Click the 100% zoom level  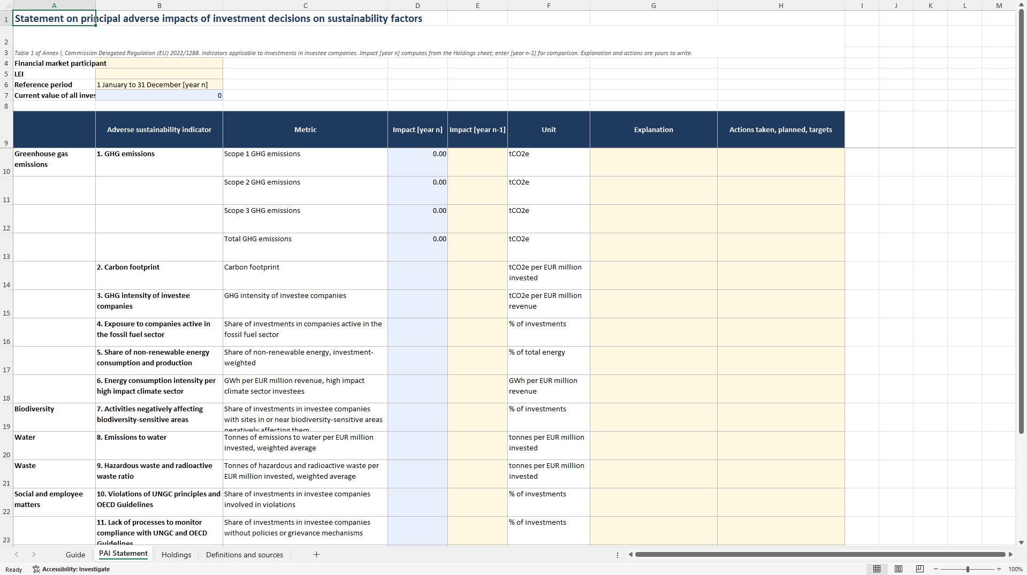[x=1015, y=569]
